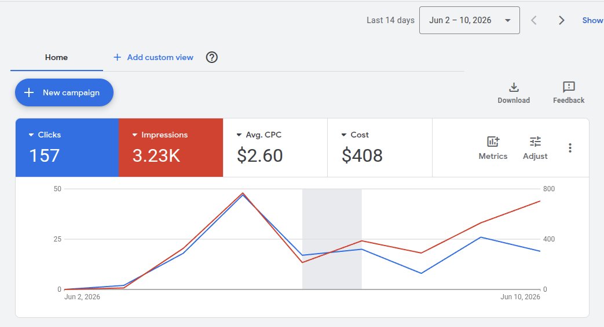The image size is (604, 327).
Task: Click the Jun 2, 2026 axis label
Action: [82, 296]
